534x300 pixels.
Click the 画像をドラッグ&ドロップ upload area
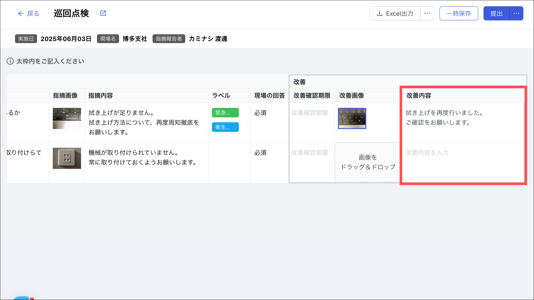(x=368, y=162)
